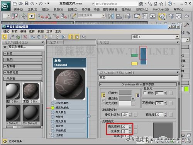This screenshot has width=193, height=145.
Task: Open the 模式 menu in material editor
Action: click(x=6, y=31)
